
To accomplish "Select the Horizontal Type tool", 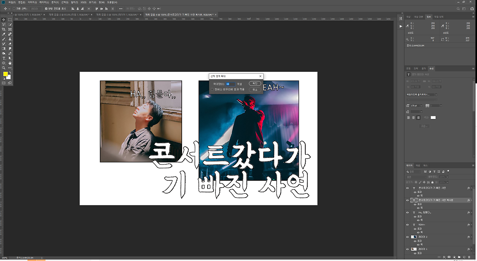I will tap(4, 58).
